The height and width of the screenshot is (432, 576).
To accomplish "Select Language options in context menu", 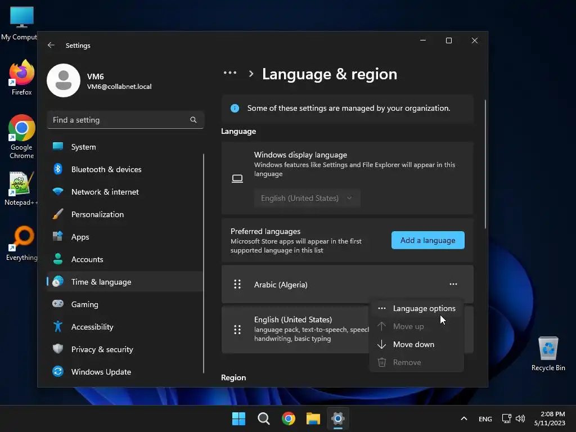I will pyautogui.click(x=416, y=309).
